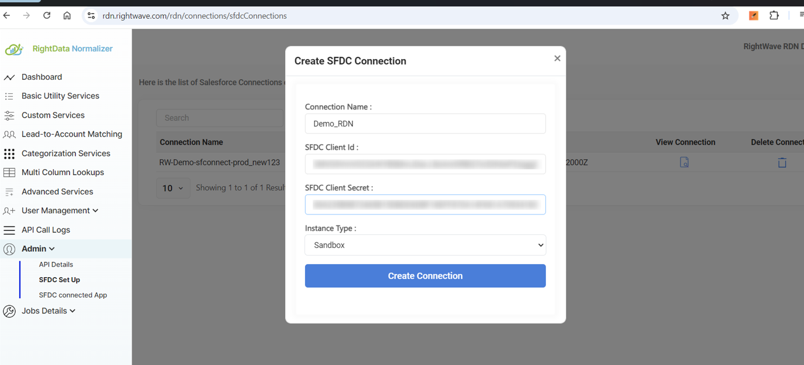Image resolution: width=804 pixels, height=365 pixels.
Task: Click the browser back arrow
Action: point(7,16)
